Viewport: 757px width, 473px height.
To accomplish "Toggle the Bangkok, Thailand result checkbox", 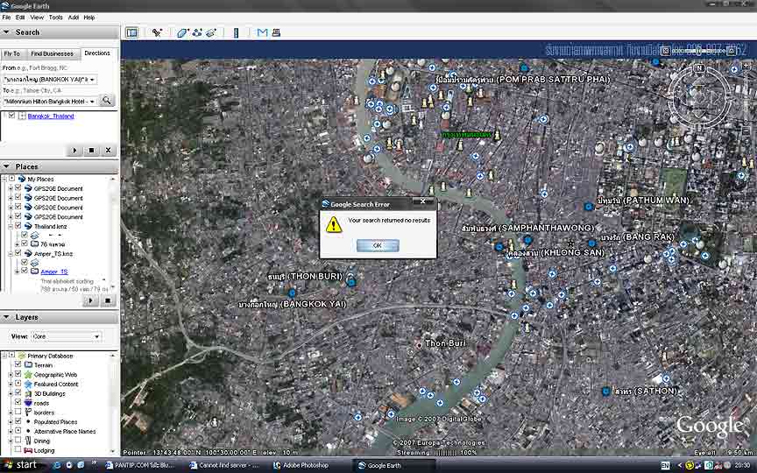I will pyautogui.click(x=12, y=116).
